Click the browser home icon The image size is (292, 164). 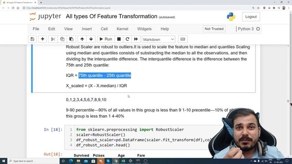coord(18,8)
